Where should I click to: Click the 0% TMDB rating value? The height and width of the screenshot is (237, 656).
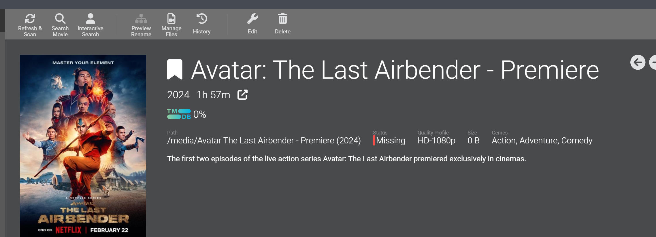click(200, 115)
